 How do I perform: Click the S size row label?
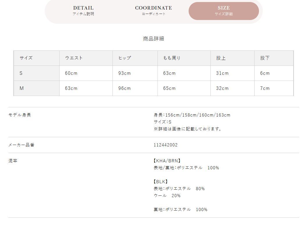(x=21, y=73)
